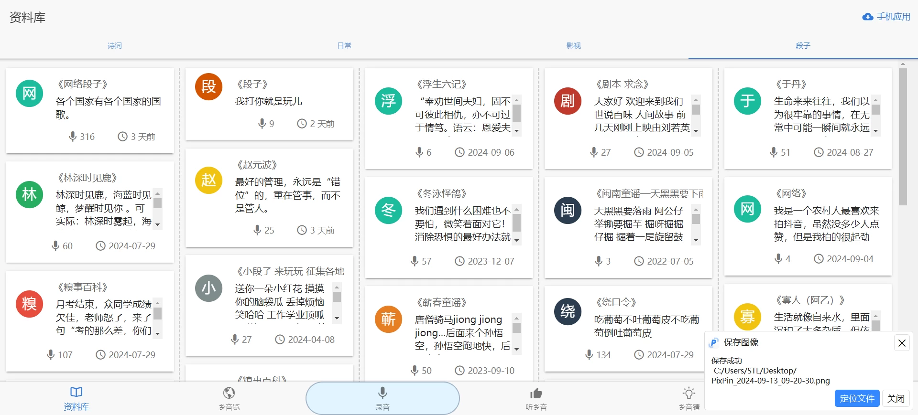The width and height of the screenshot is (918, 415).
Task: Click the 定位文件 button in save popup
Action: coord(857,398)
